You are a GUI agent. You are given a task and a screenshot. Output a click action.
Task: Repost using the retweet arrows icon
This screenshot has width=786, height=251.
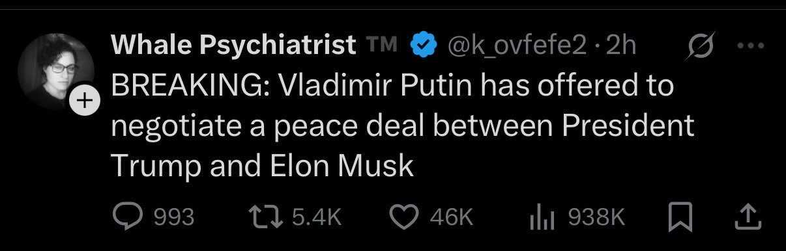267,218
